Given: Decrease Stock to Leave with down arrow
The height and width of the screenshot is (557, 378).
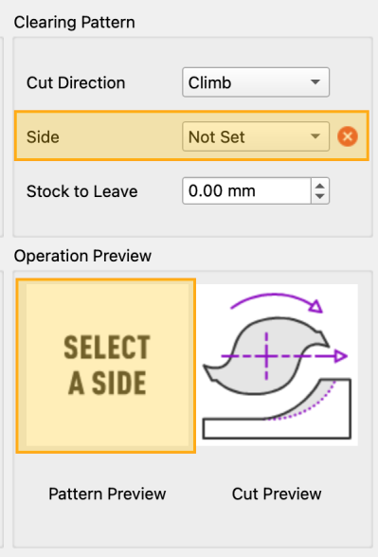Looking at the screenshot, I should click(x=320, y=196).
